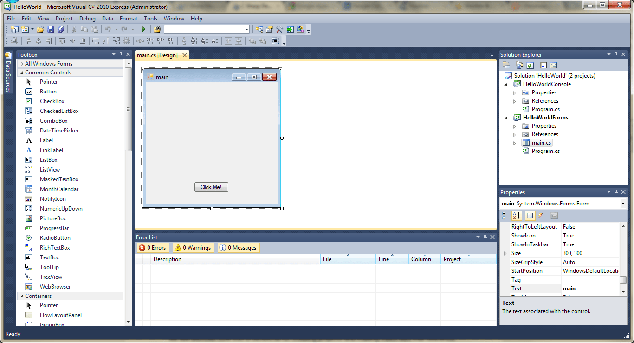
Task: Toggle Alphabetical sort in Properties panel
Action: (517, 216)
